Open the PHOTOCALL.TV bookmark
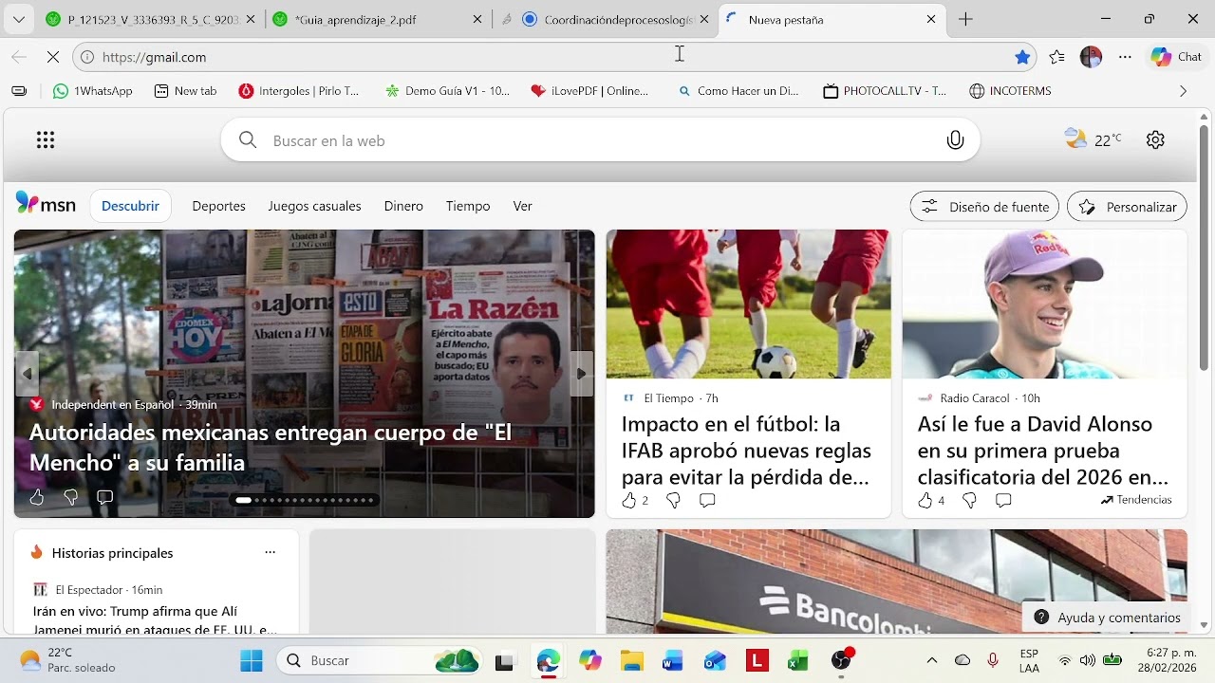Screen dimensions: 1215x683 (x=885, y=91)
